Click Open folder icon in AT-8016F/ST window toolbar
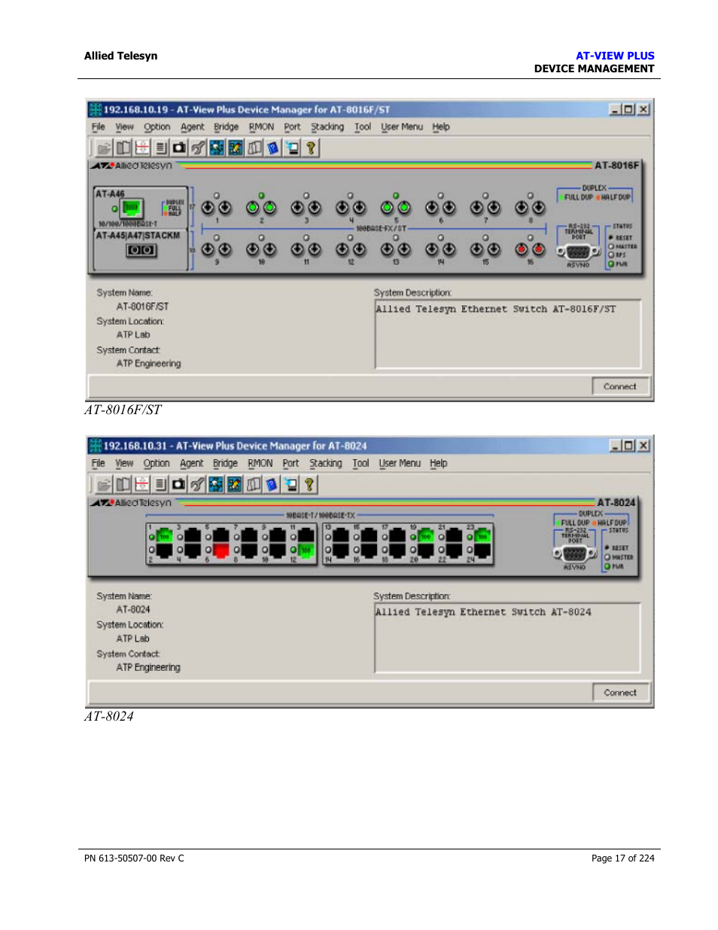 point(104,148)
